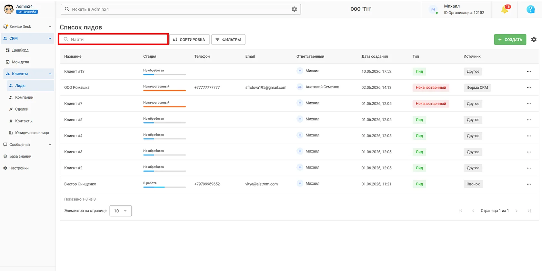This screenshot has width=542, height=271.
Task: Click the Искать в Admin24 search field
Action: click(x=181, y=9)
